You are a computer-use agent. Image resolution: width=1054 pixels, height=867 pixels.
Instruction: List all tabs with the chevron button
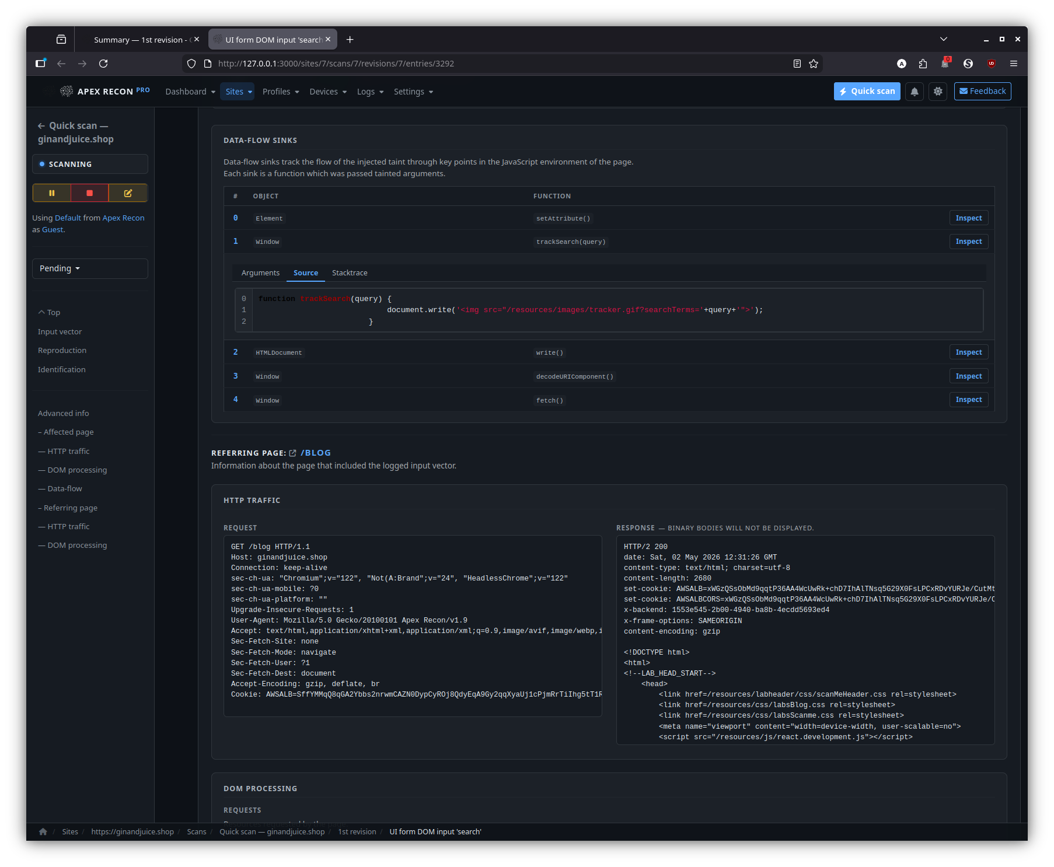[944, 39]
